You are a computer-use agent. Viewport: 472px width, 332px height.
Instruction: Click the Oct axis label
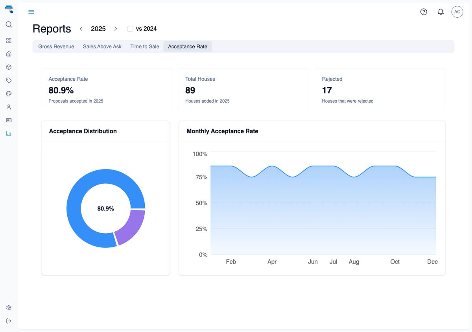[395, 262]
